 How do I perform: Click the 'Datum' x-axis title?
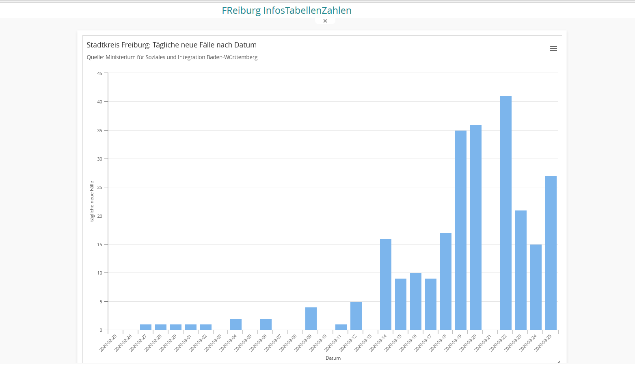click(333, 358)
